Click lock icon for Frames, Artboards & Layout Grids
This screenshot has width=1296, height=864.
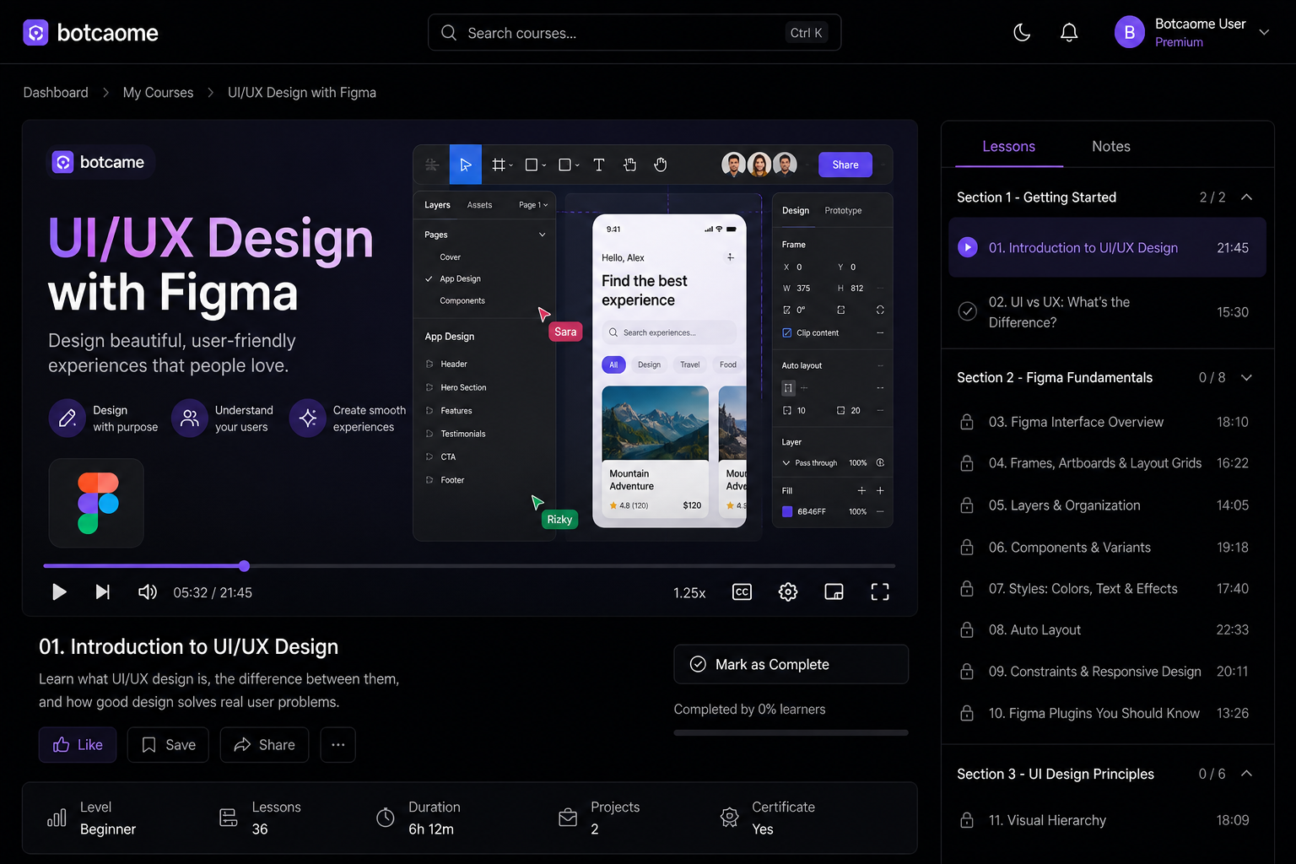pyautogui.click(x=967, y=463)
